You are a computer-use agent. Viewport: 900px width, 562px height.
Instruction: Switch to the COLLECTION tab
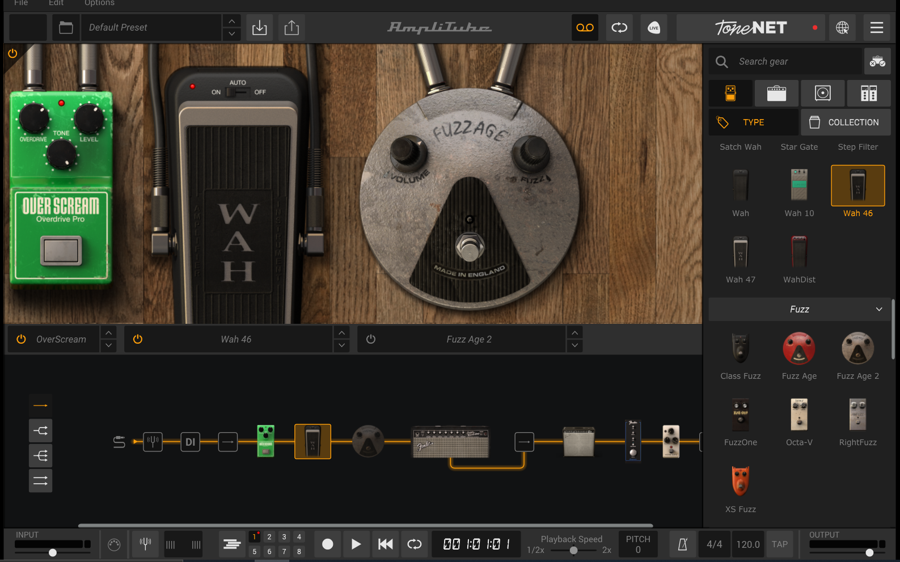pos(846,122)
